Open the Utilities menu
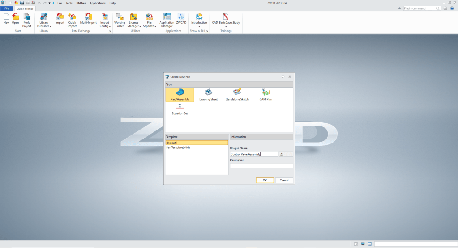 (x=81, y=3)
